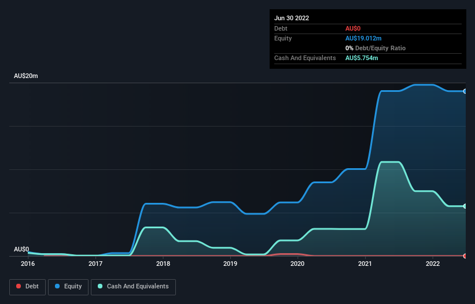
Task: Click the 2017 x-axis label
Action: coord(95,264)
